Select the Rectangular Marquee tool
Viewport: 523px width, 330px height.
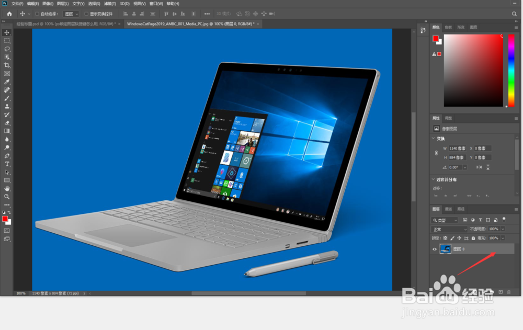[x=7, y=41]
